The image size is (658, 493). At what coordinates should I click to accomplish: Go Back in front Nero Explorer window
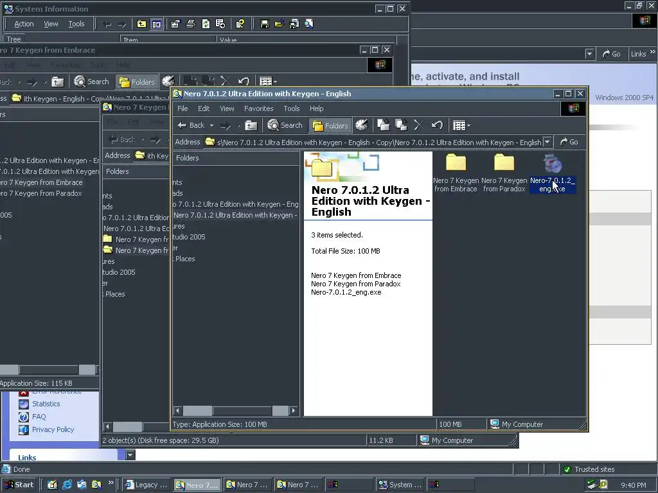(190, 125)
